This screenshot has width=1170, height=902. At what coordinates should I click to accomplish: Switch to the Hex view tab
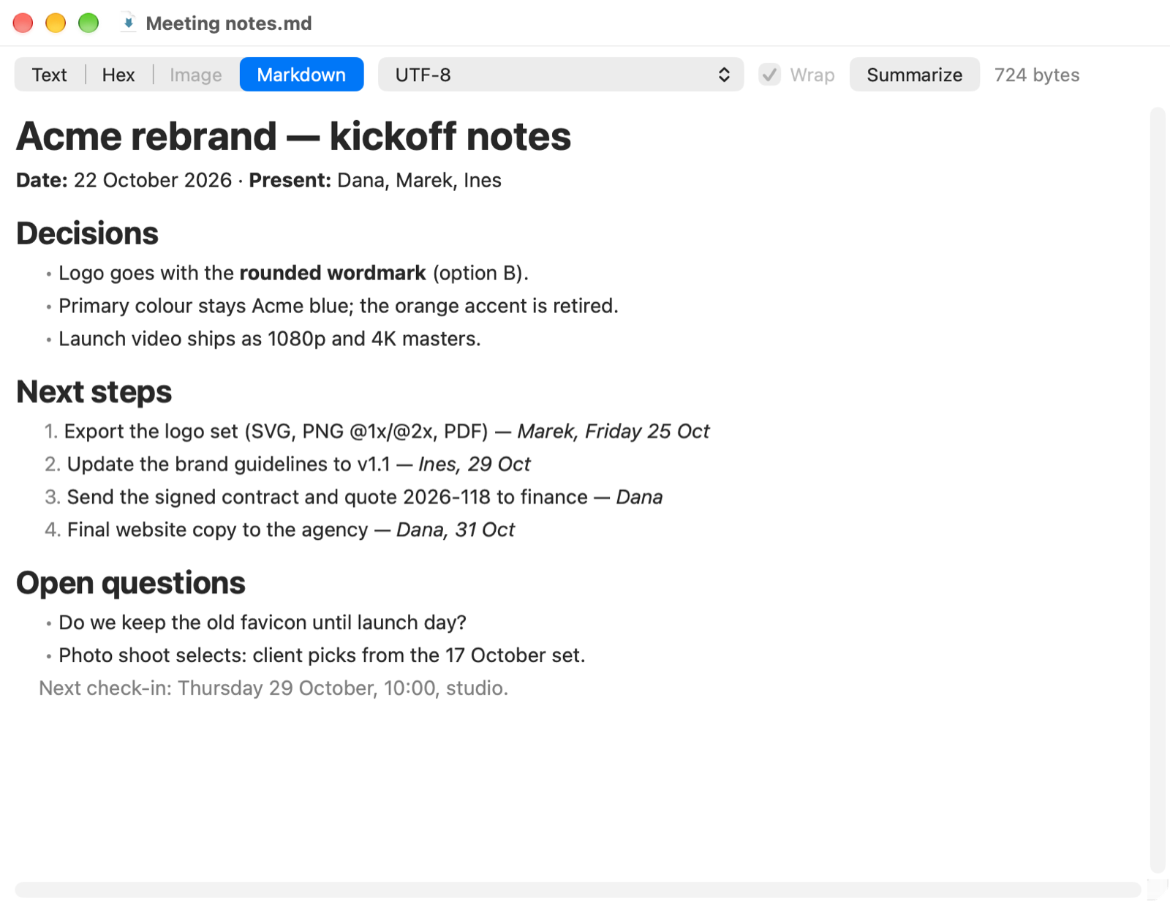point(118,75)
